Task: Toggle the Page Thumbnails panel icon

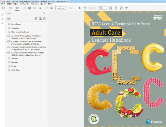Action: tap(3, 14)
